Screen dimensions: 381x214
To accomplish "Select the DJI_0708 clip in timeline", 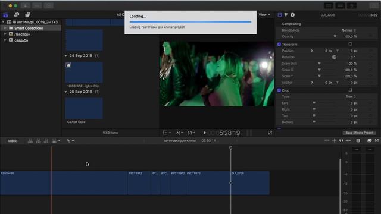I will [250, 183].
